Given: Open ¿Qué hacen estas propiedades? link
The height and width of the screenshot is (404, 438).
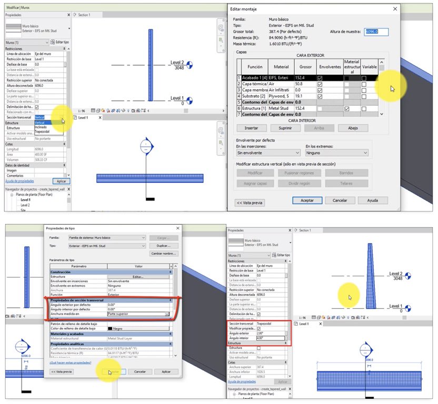Looking at the screenshot, I should coord(71,362).
